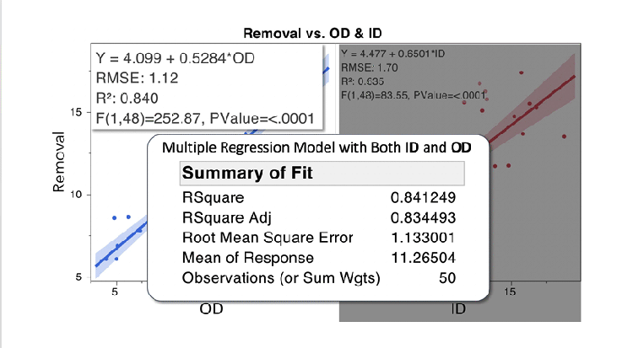Screen dimensions: 633x348
Task: Click the ID x-axis label
Action: tap(457, 308)
